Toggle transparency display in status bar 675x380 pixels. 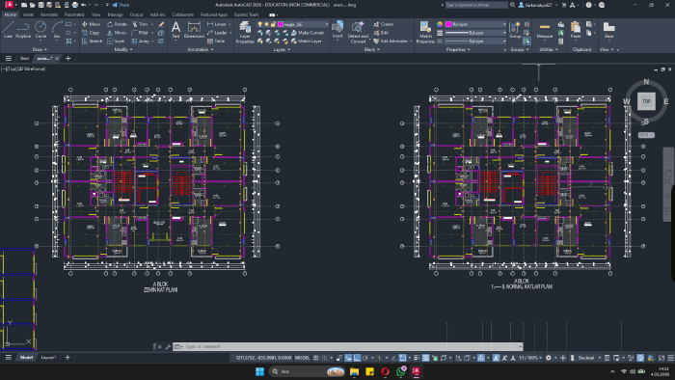[x=425, y=358]
